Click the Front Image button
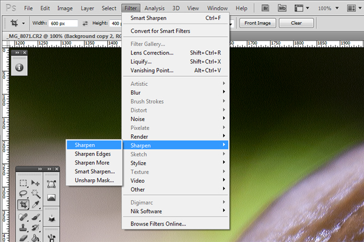The height and width of the screenshot is (242, 364). [257, 23]
